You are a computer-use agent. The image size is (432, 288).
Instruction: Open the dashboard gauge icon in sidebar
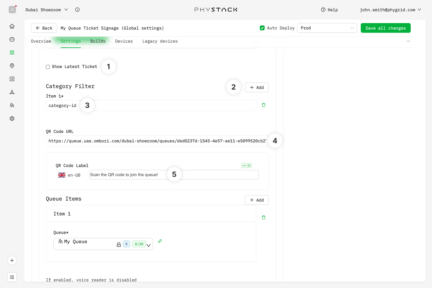(12, 39)
